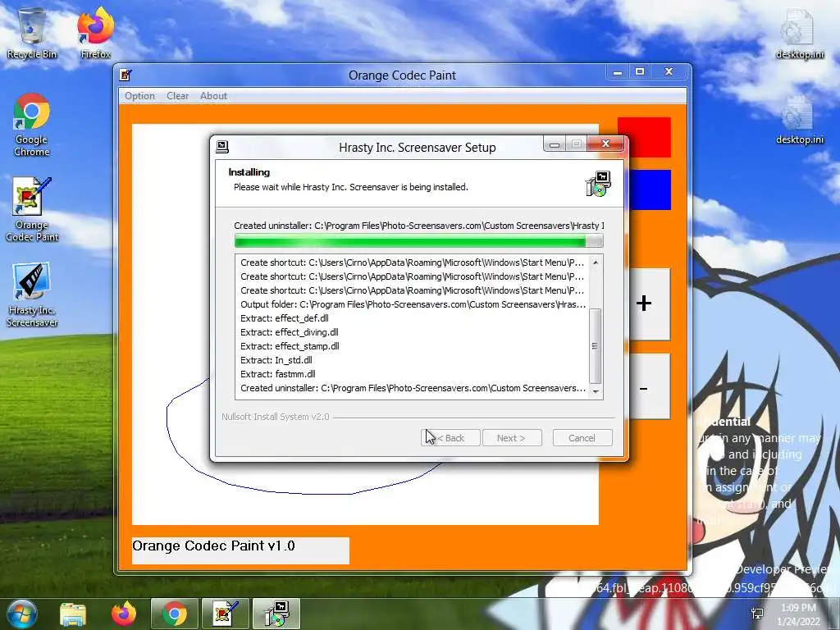Click the Nullsoft Install System v2.0 text
This screenshot has height=630, width=840.
276,417
